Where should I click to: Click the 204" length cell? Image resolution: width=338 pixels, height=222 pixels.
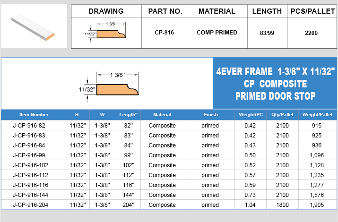point(128,205)
